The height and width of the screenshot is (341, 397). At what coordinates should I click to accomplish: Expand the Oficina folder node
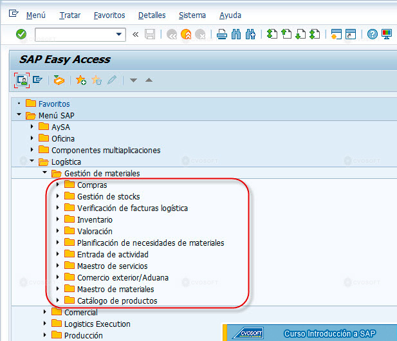pos(32,138)
